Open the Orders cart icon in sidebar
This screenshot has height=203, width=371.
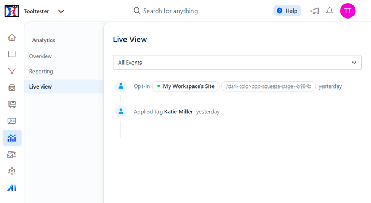tap(12, 104)
